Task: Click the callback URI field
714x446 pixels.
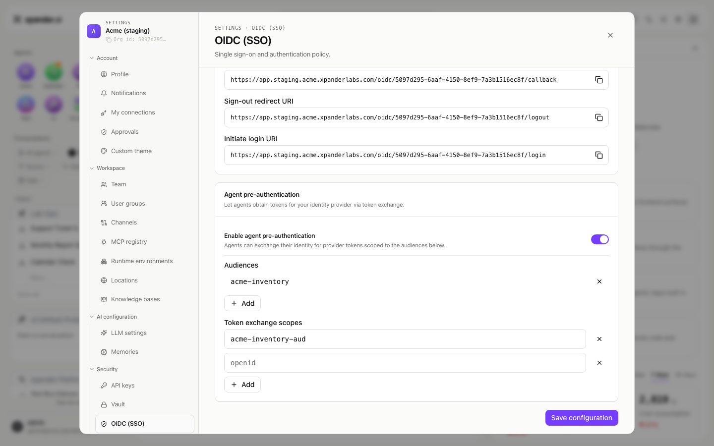Action: [x=416, y=80]
